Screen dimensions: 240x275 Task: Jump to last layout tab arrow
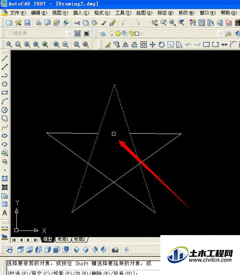point(36,240)
